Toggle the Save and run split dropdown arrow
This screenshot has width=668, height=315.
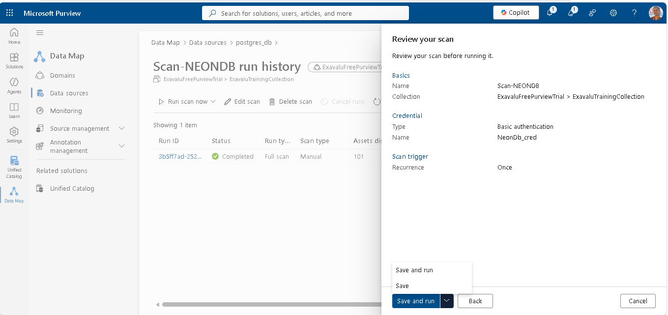click(x=447, y=301)
